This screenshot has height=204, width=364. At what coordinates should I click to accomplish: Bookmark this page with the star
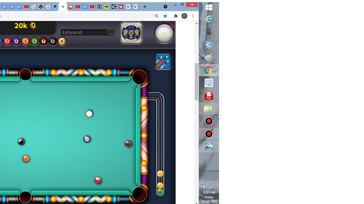[165, 16]
